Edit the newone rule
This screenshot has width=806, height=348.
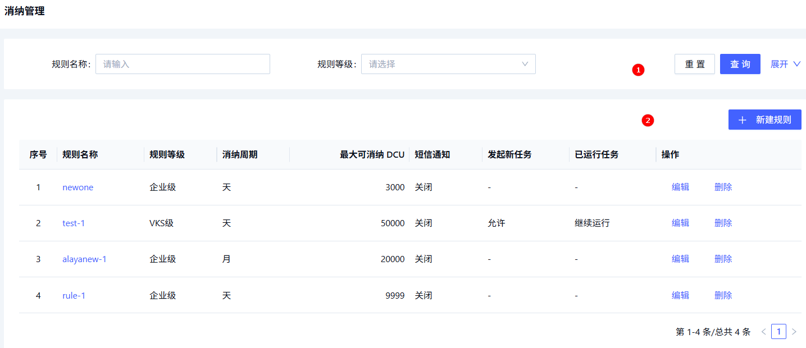coord(680,187)
